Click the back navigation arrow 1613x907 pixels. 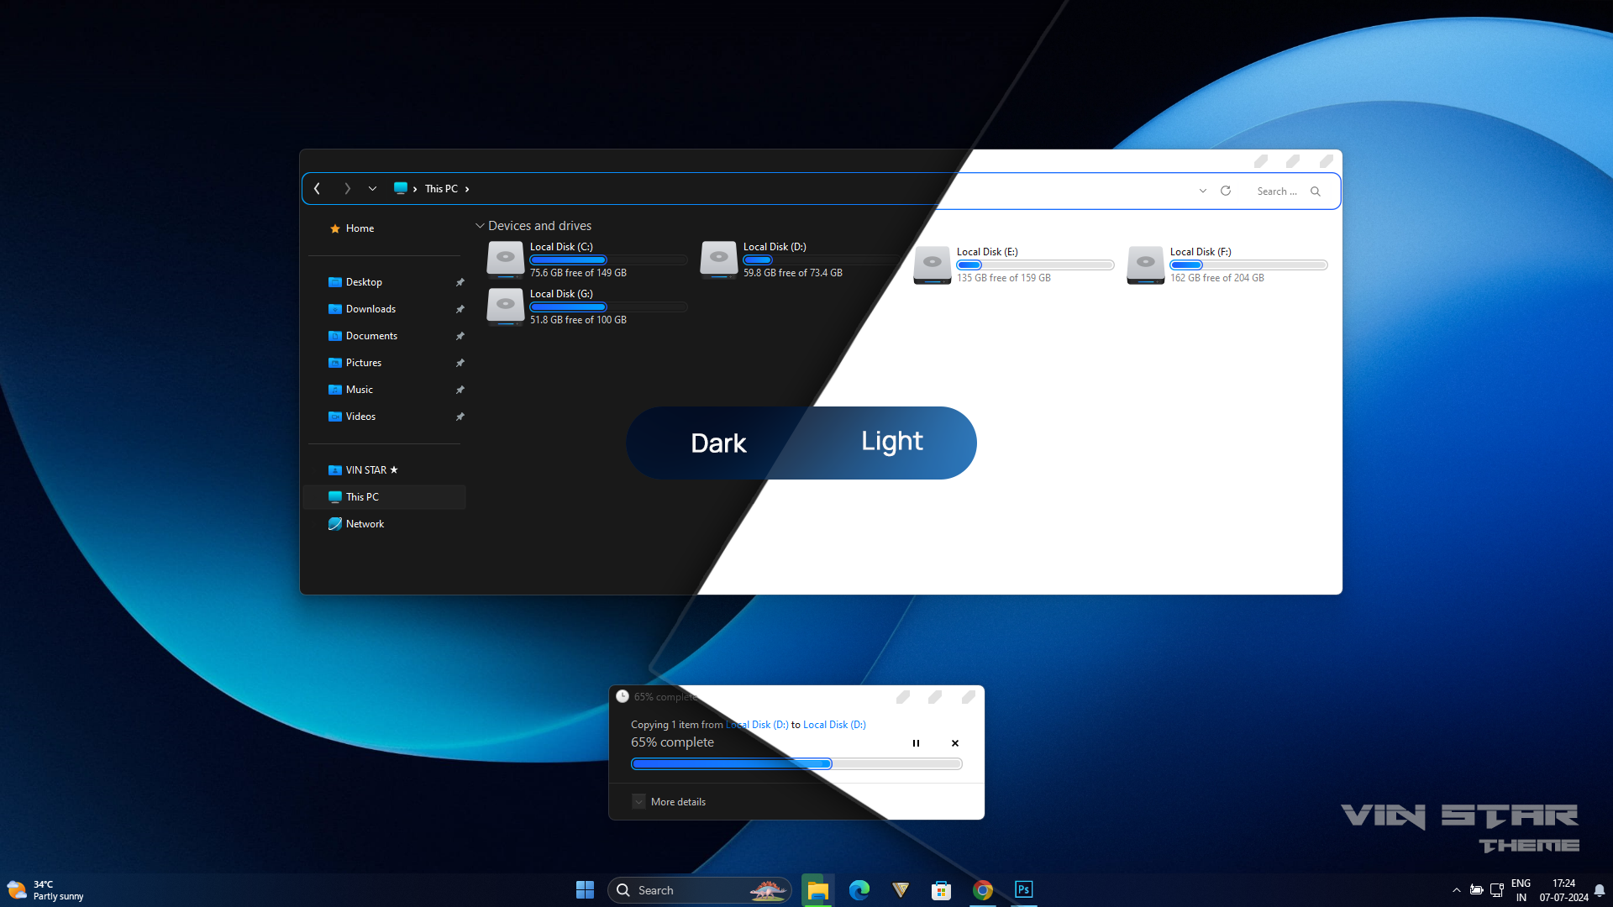point(317,188)
